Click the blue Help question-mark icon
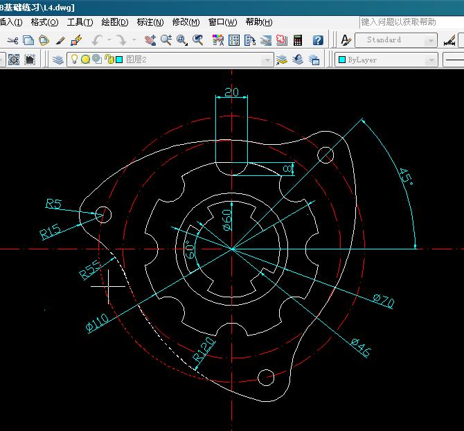Viewport: 464px width, 431px height. [x=318, y=40]
